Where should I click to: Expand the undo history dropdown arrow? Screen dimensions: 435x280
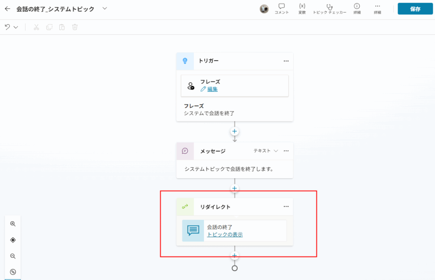[16, 27]
